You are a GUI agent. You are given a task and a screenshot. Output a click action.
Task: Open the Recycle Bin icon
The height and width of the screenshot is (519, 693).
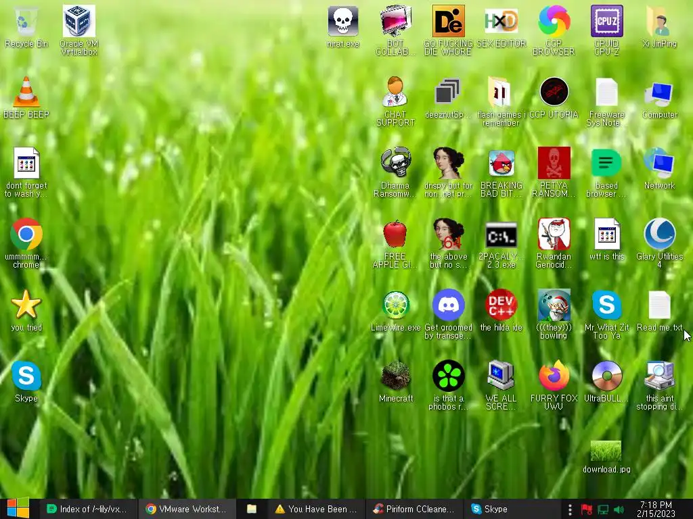pyautogui.click(x=26, y=21)
